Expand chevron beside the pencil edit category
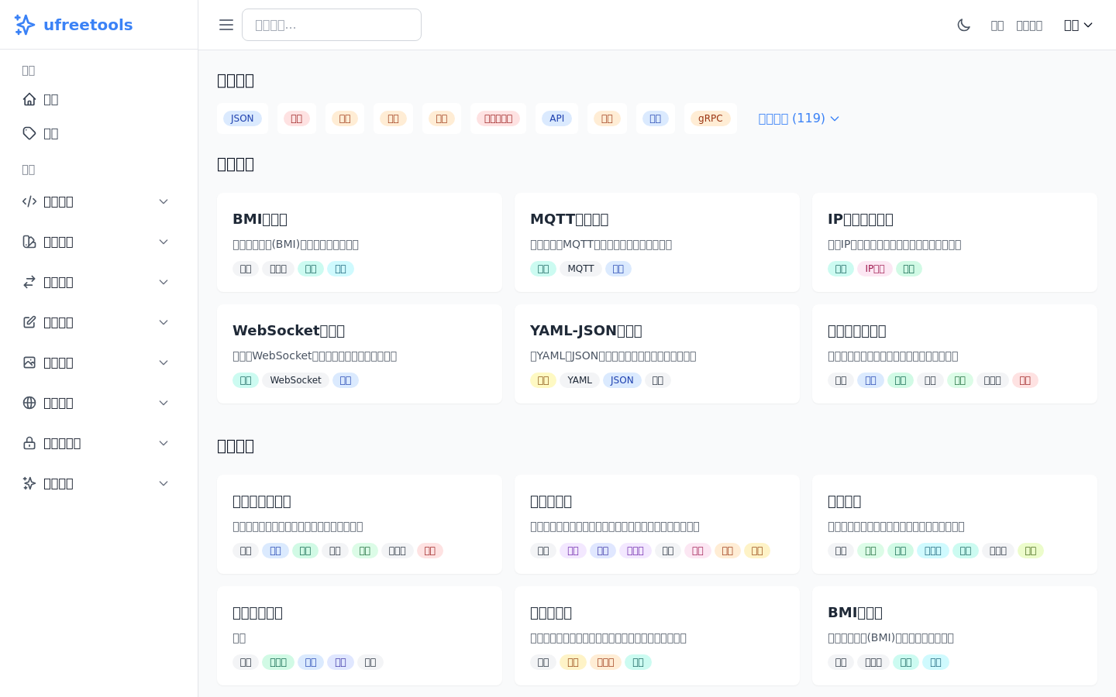 pyautogui.click(x=164, y=322)
